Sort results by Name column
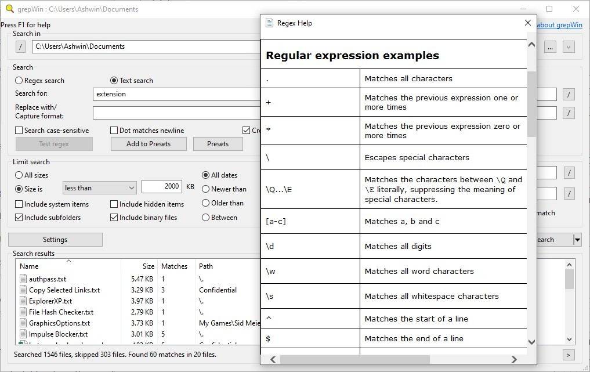590x372 pixels. (x=68, y=266)
